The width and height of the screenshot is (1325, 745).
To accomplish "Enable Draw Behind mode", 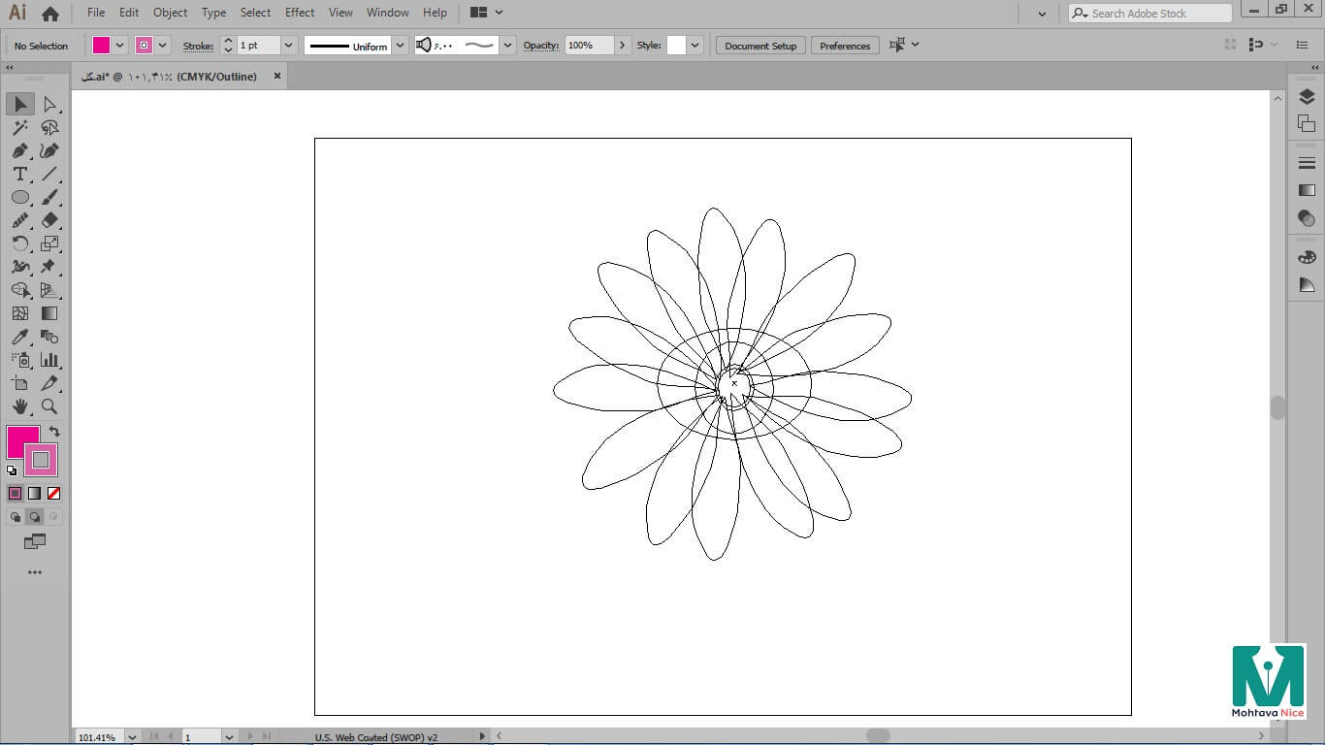I will tap(34, 517).
